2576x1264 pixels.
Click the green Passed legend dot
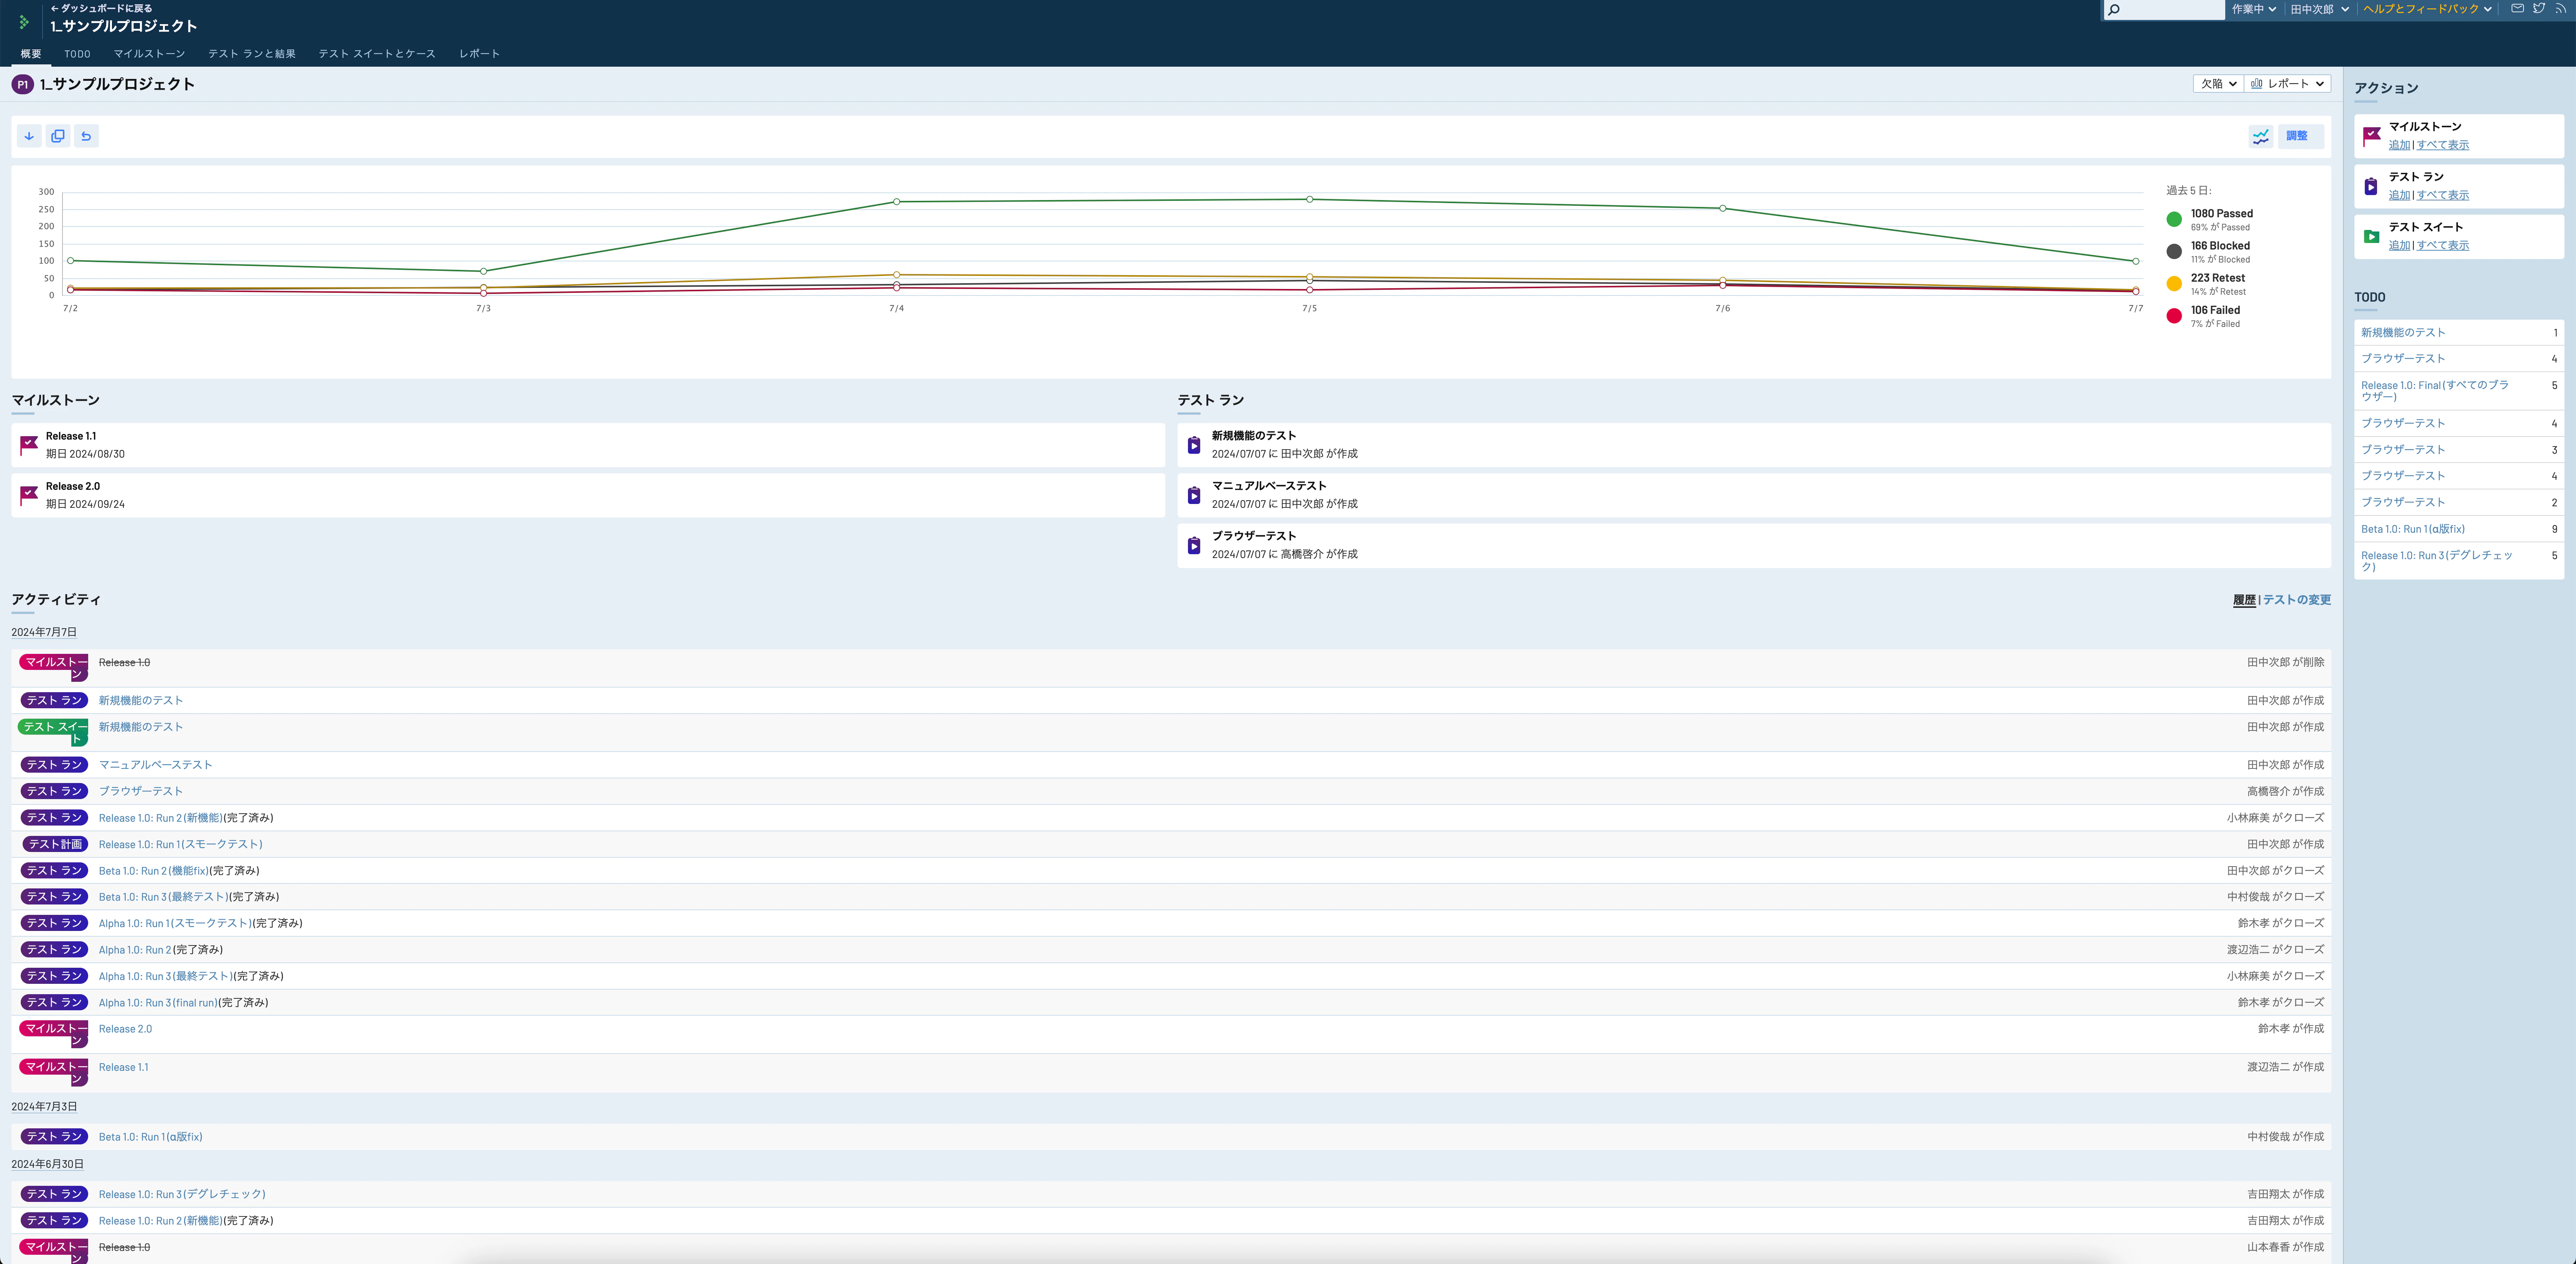(x=2174, y=219)
